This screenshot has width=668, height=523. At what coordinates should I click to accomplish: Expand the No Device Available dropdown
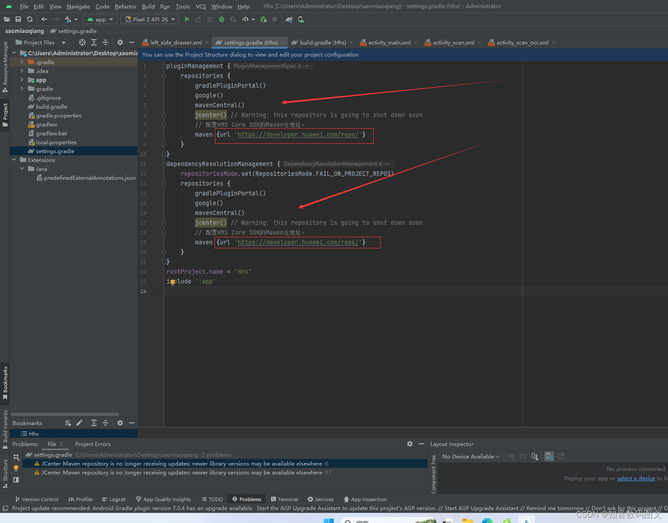coord(470,456)
